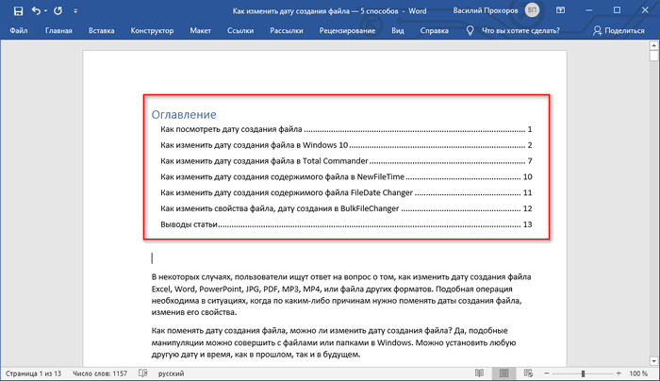
Task: Click the proofing spell-check icon
Action: pos(143,373)
